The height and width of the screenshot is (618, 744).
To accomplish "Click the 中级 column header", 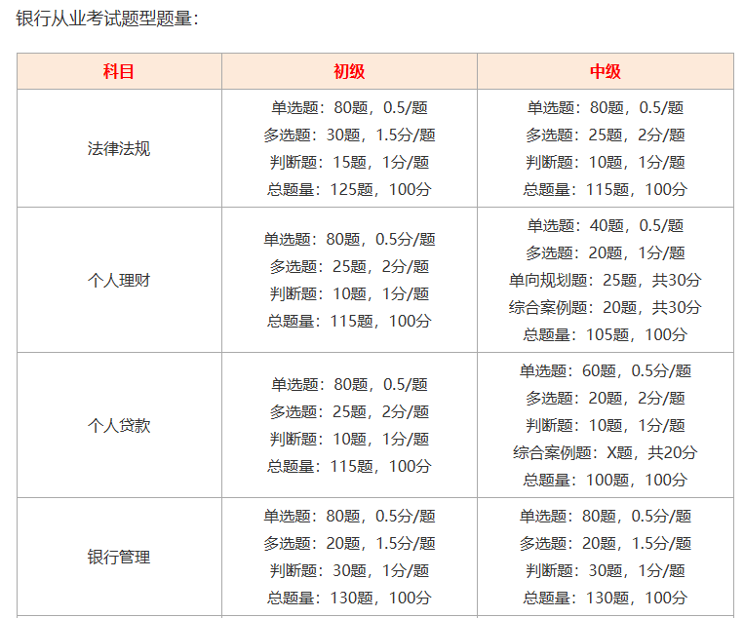I will [605, 72].
